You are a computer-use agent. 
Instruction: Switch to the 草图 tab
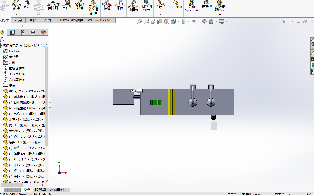tap(33, 20)
